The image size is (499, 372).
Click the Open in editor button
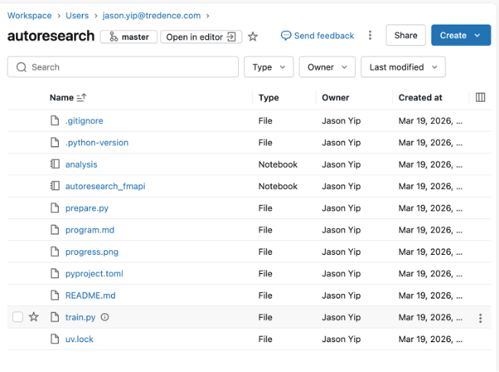(x=201, y=37)
